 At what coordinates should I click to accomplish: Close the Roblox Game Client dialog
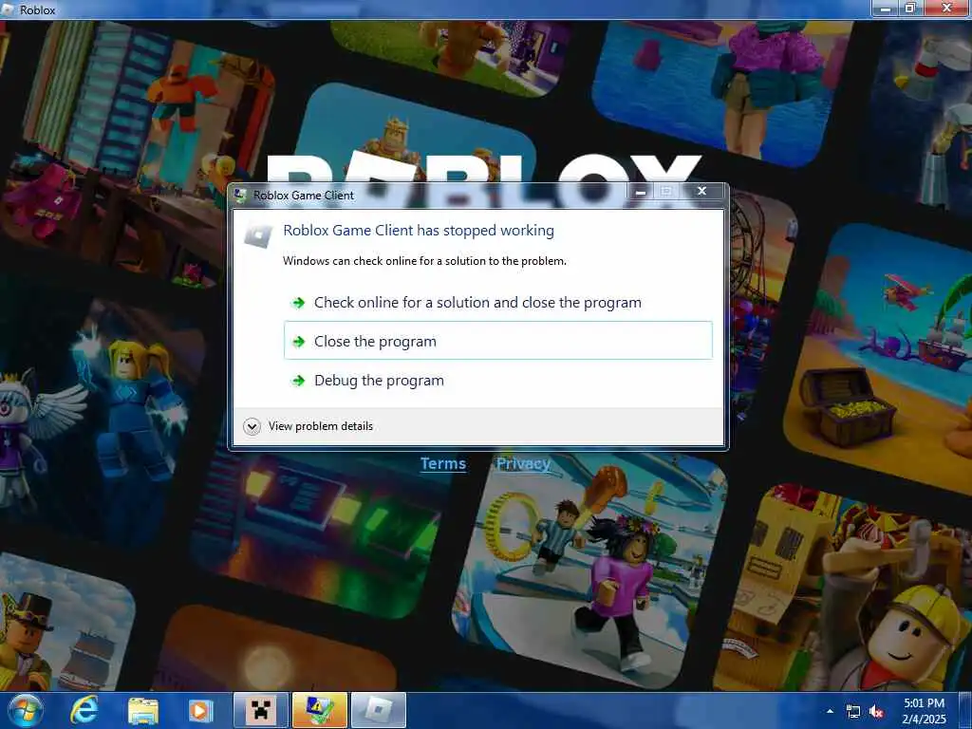701,192
